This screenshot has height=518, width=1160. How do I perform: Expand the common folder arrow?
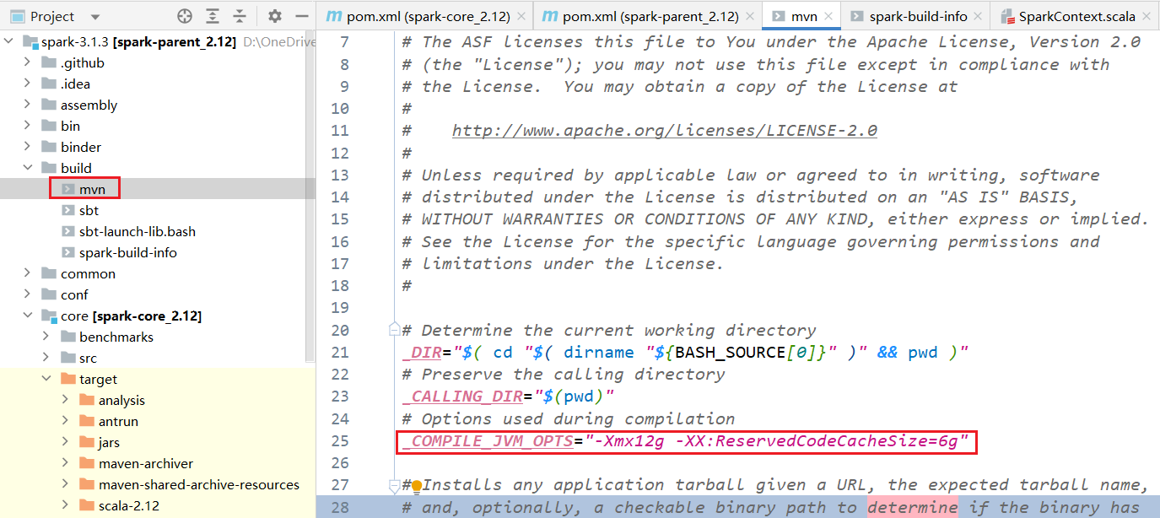(x=28, y=273)
